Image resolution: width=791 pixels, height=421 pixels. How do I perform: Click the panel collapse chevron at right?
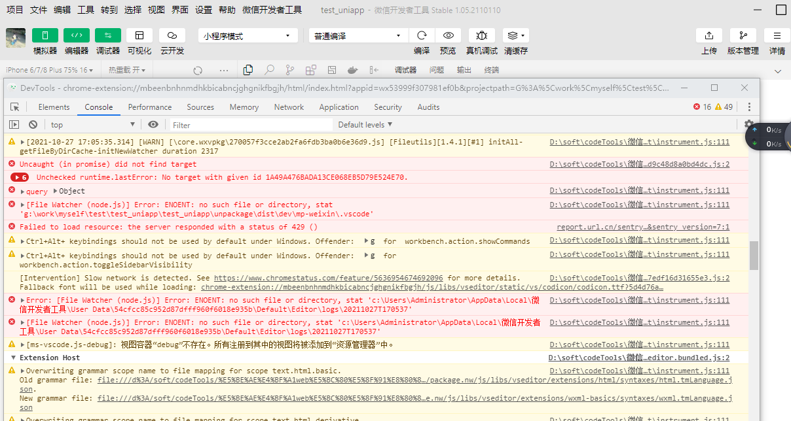click(778, 71)
